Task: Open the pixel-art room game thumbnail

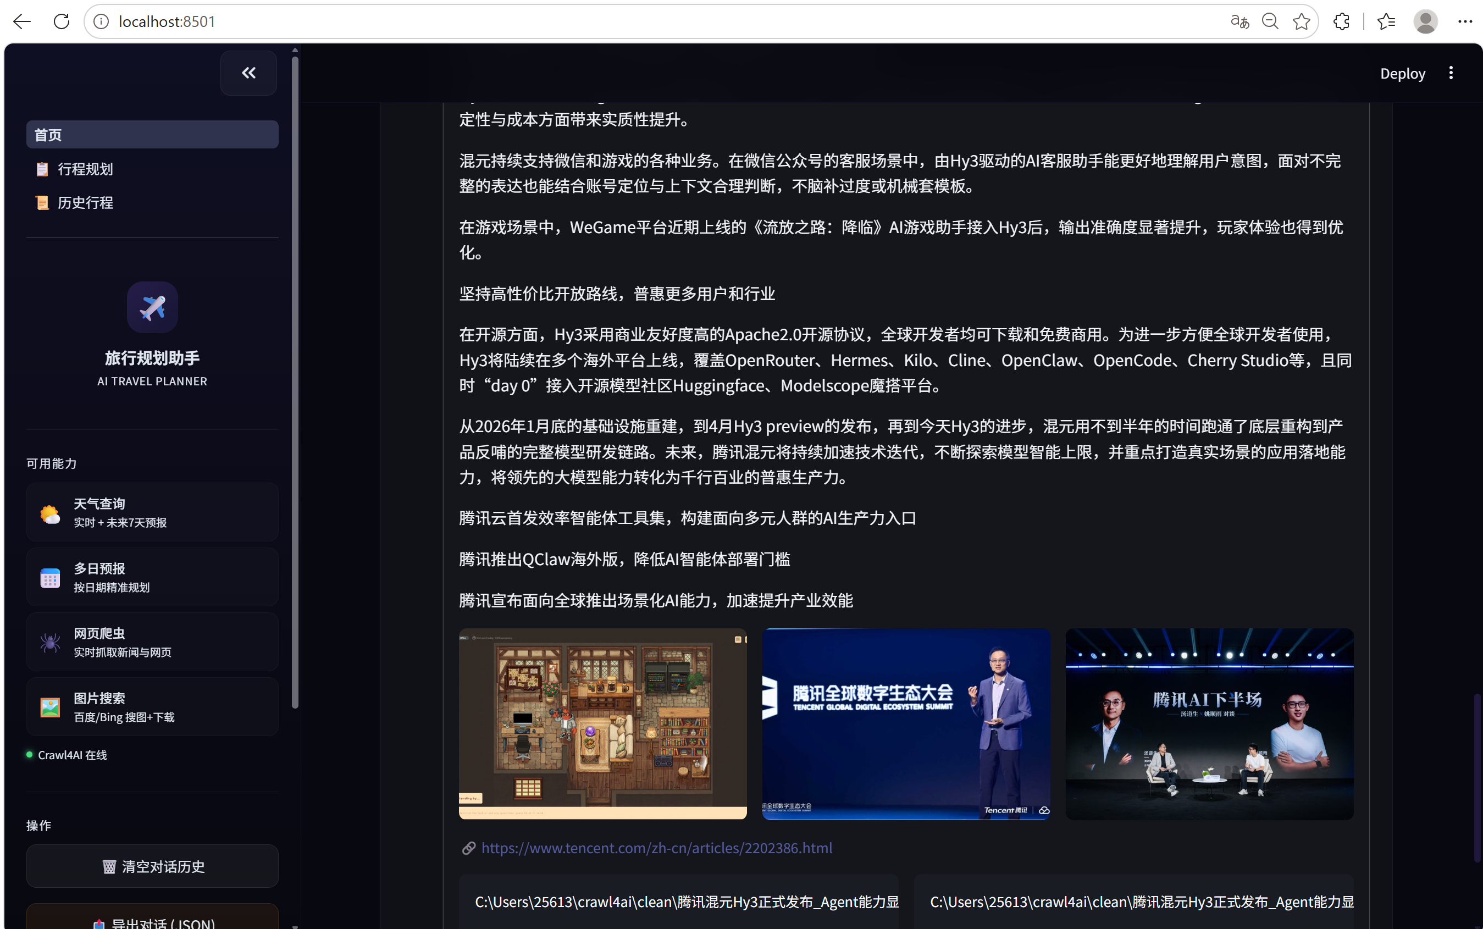Action: tap(602, 724)
